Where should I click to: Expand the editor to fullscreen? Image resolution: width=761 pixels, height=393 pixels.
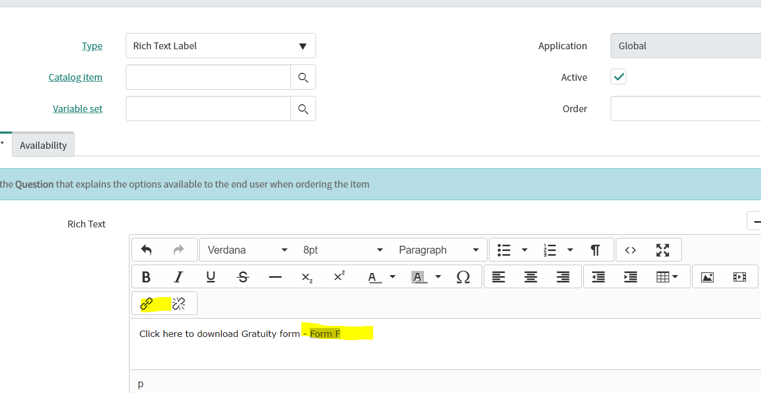click(x=662, y=250)
